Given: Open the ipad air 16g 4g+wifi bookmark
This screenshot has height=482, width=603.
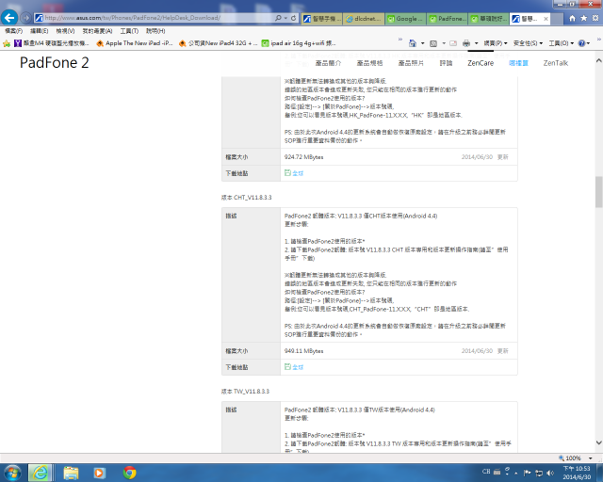Looking at the screenshot, I should coord(299,43).
